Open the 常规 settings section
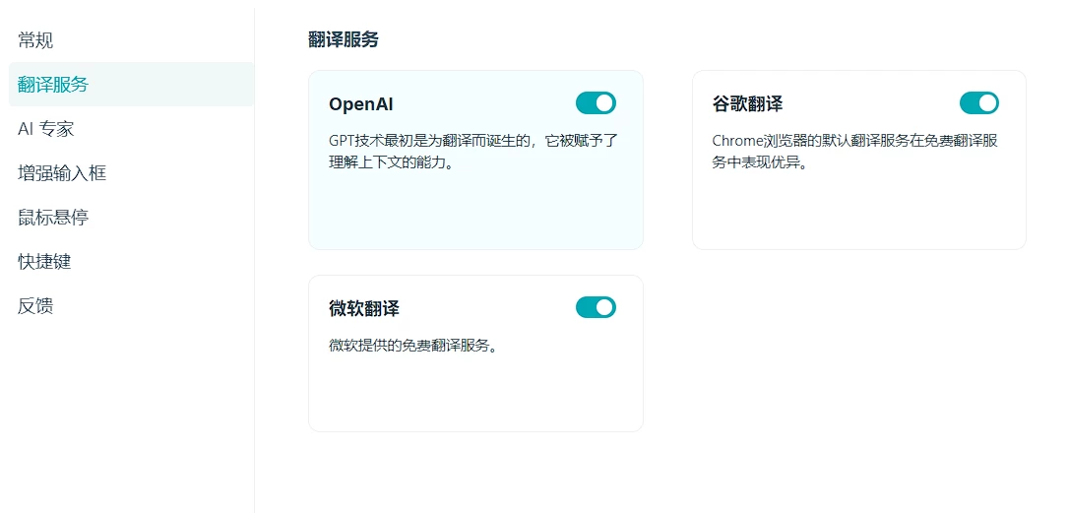This screenshot has width=1069, height=513. coord(35,40)
